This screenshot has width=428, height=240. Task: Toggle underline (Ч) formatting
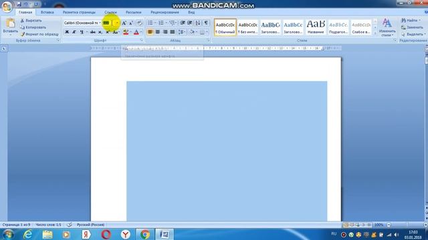pyautogui.click(x=82, y=32)
